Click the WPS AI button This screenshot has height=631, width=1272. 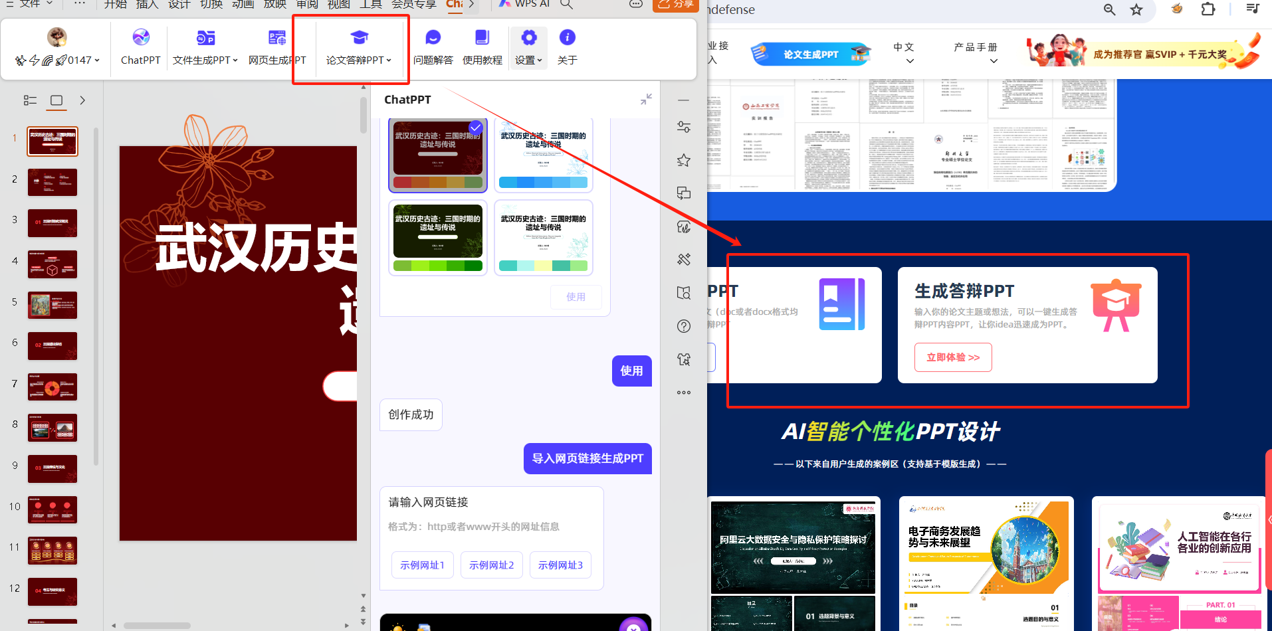[x=525, y=4]
